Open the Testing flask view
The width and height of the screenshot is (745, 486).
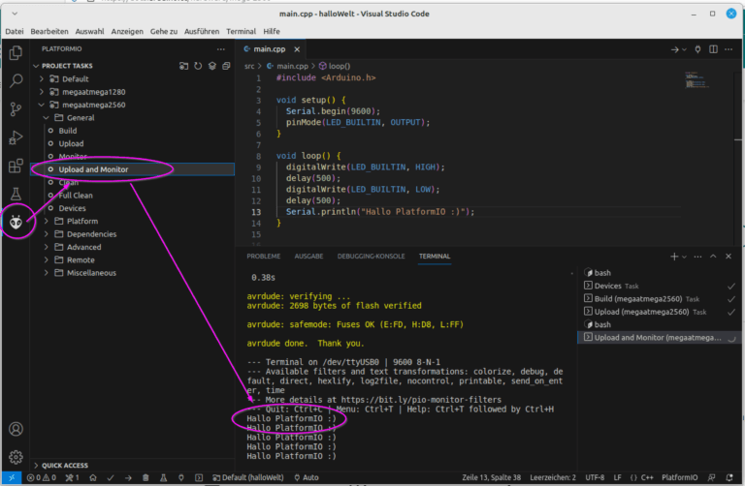tap(16, 195)
